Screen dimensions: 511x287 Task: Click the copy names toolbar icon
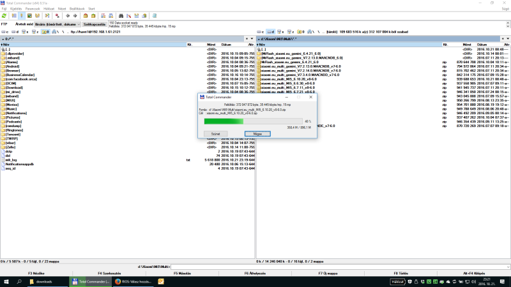(144, 15)
